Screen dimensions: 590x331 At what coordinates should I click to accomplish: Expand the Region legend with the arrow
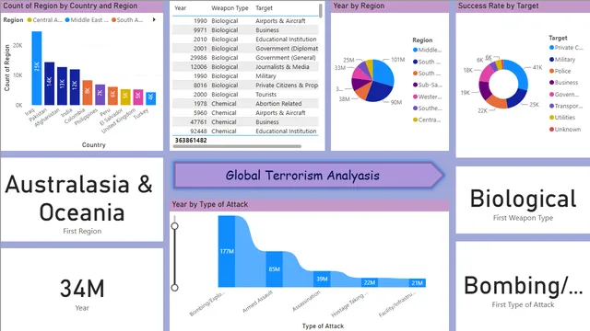click(x=154, y=19)
